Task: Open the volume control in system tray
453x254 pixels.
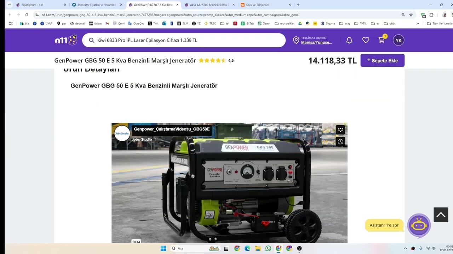Action: [434, 248]
